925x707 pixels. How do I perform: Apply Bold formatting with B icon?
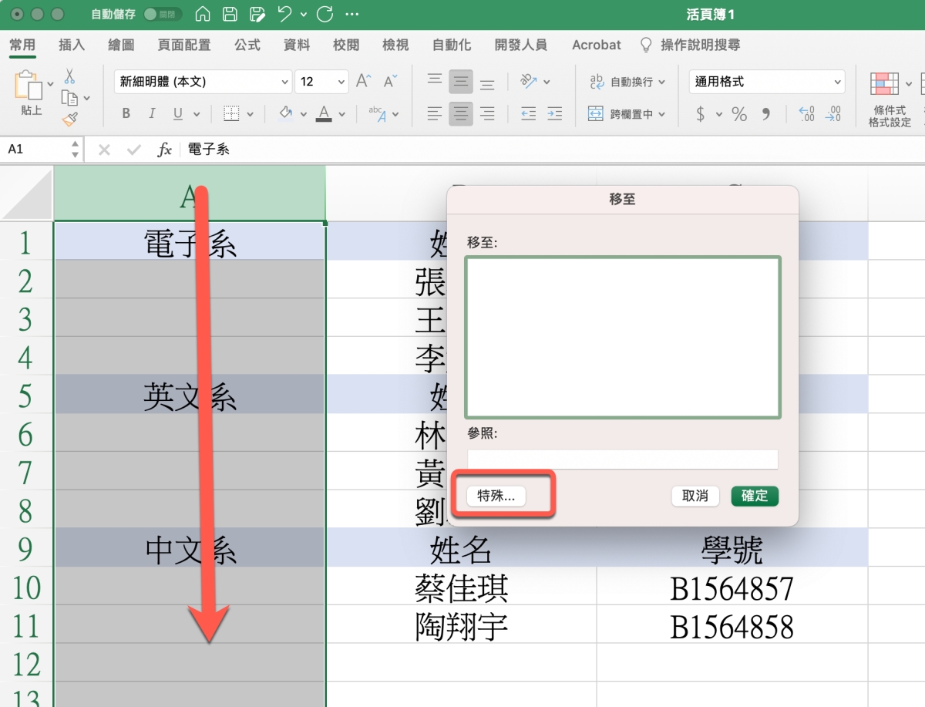tap(126, 114)
